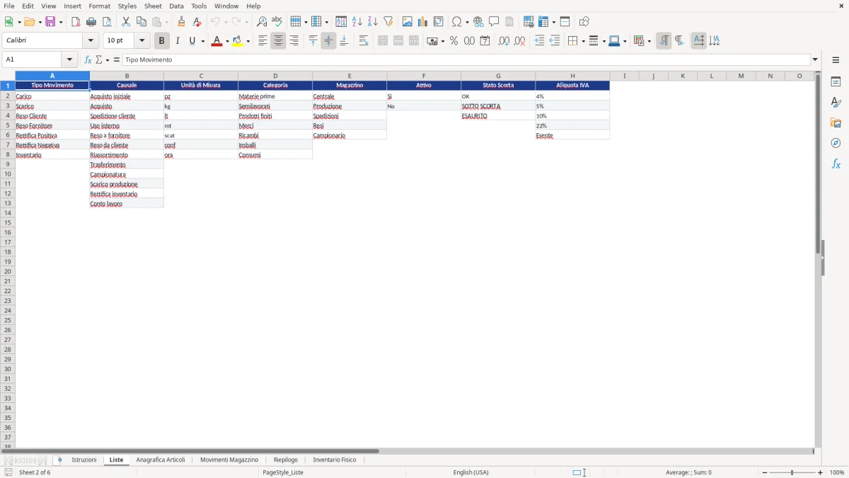Image resolution: width=849 pixels, height=478 pixels.
Task: Click Sort Descending icon
Action: [x=373, y=22]
